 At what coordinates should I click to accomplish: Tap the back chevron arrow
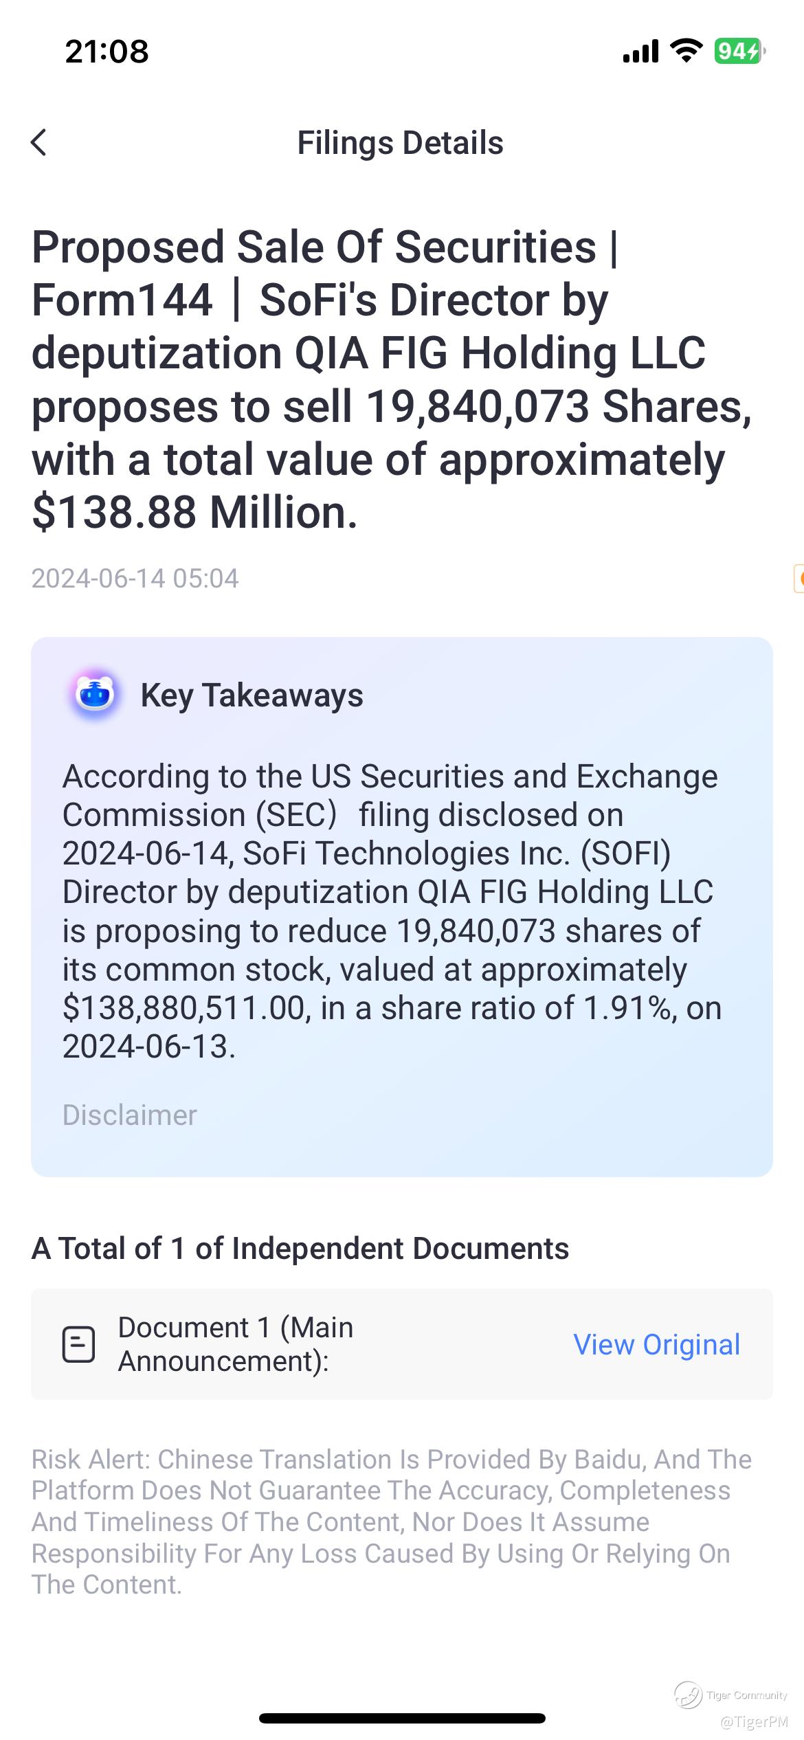tap(39, 143)
